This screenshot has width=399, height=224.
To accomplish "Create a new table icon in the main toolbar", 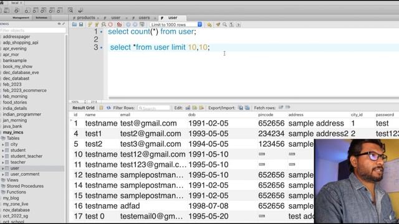I will click(x=36, y=11).
